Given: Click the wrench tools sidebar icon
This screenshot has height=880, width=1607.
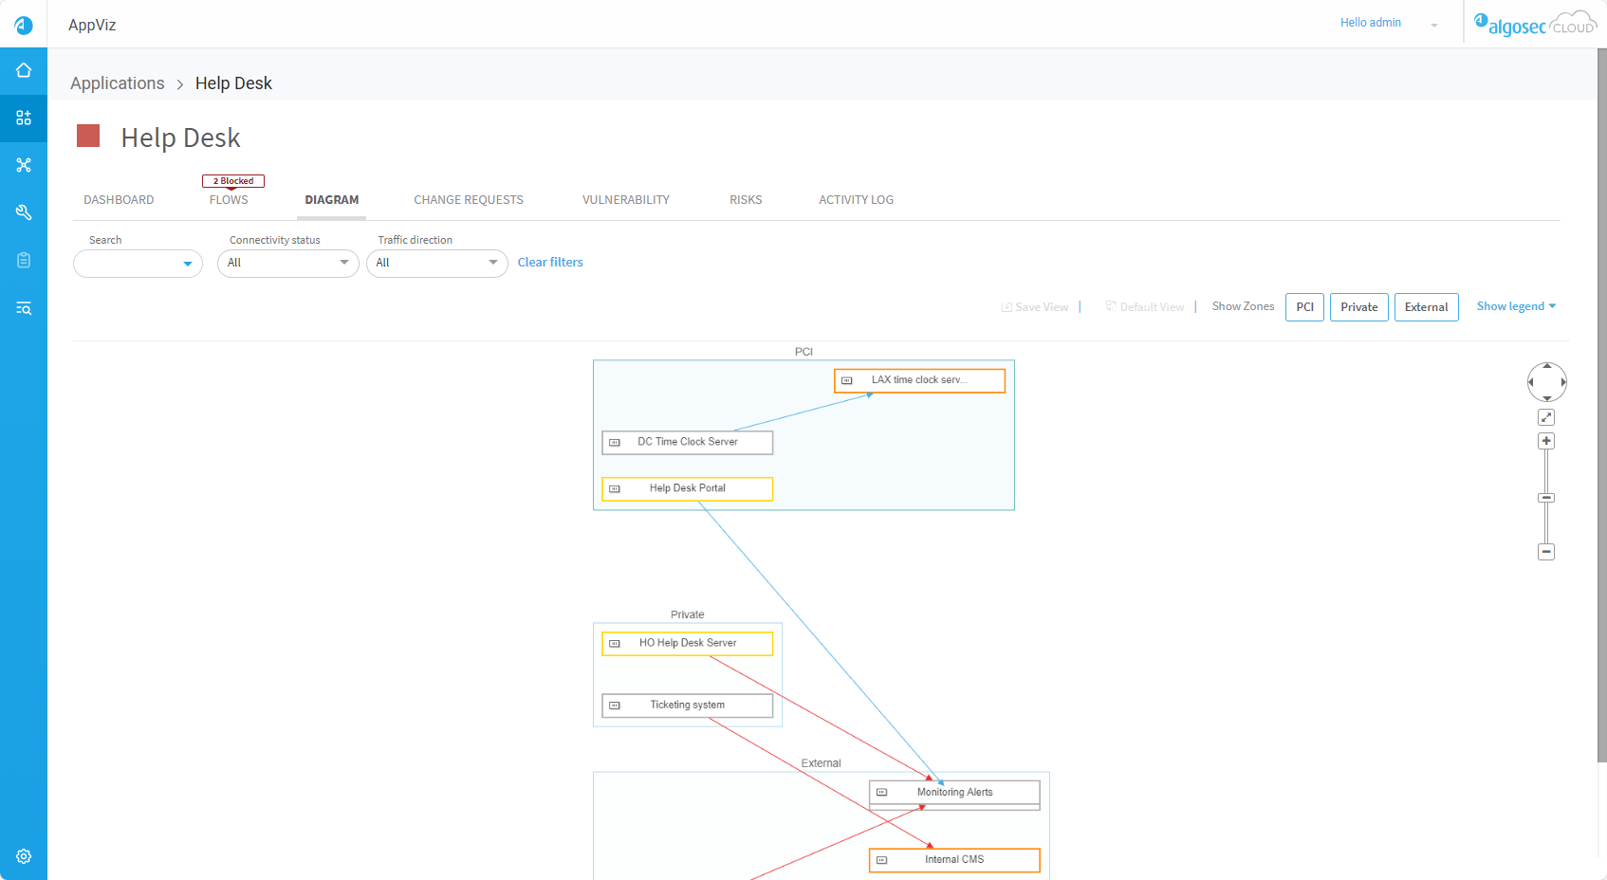Looking at the screenshot, I should tap(24, 212).
